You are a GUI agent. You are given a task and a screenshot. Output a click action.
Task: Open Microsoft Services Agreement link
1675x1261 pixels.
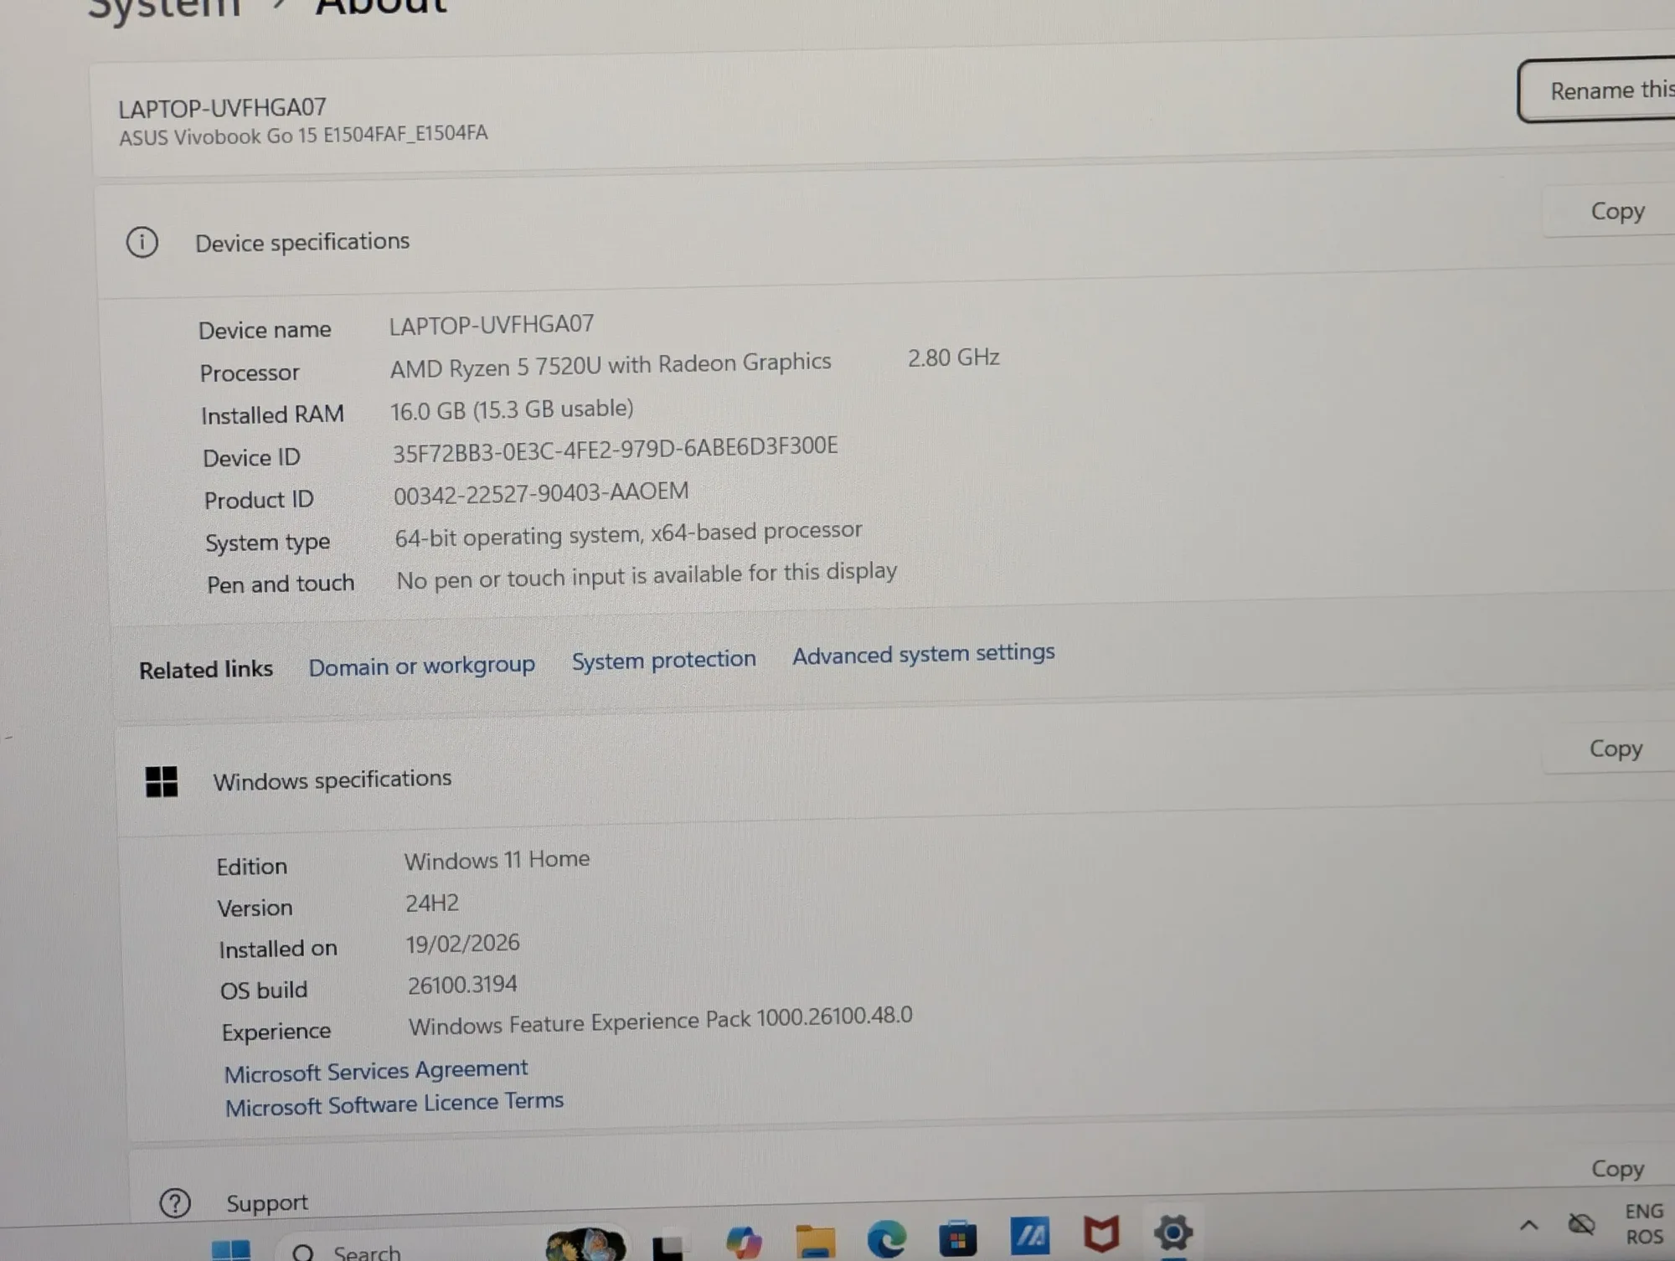376,1071
